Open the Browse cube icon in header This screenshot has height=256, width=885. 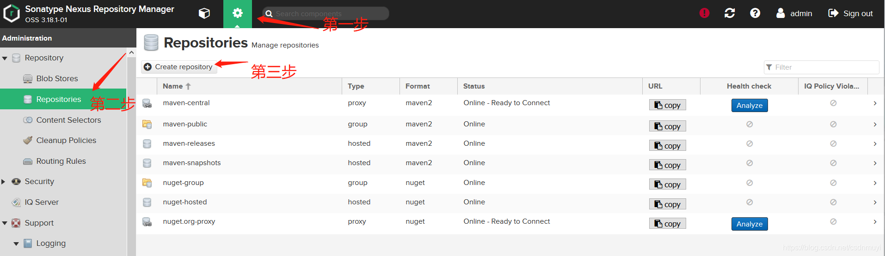point(204,13)
